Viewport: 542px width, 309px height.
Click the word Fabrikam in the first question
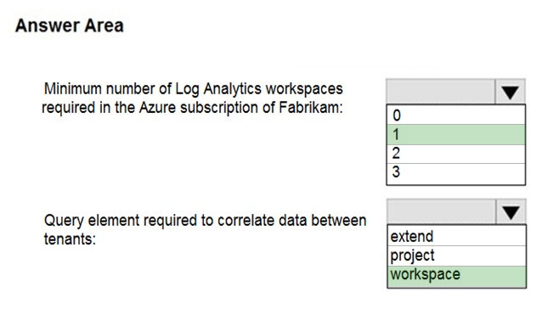311,107
